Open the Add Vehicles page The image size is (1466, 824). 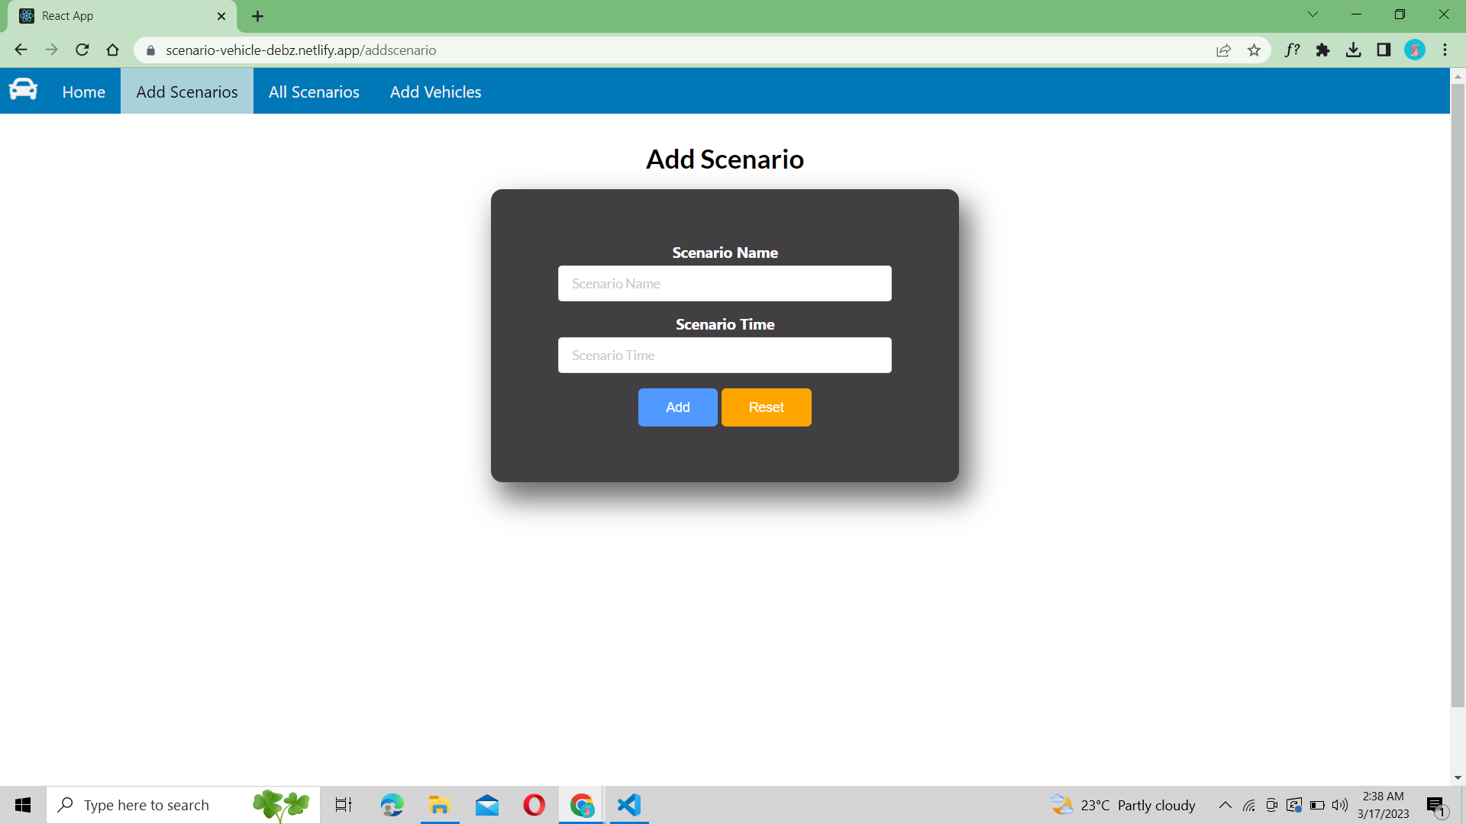[x=435, y=91]
